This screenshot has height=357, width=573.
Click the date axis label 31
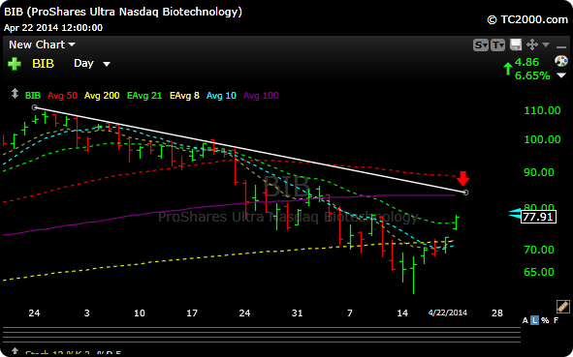(297, 312)
